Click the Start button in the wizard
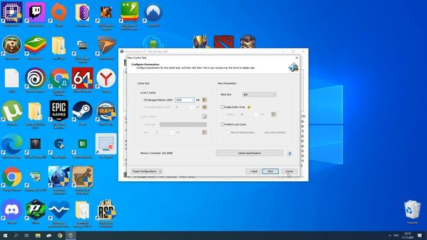 (x=270, y=171)
